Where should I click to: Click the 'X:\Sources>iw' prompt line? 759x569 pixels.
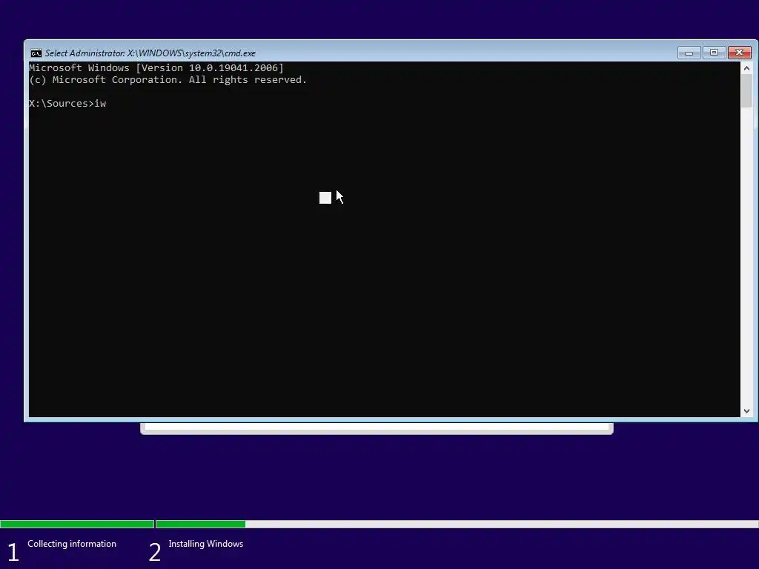pos(67,104)
